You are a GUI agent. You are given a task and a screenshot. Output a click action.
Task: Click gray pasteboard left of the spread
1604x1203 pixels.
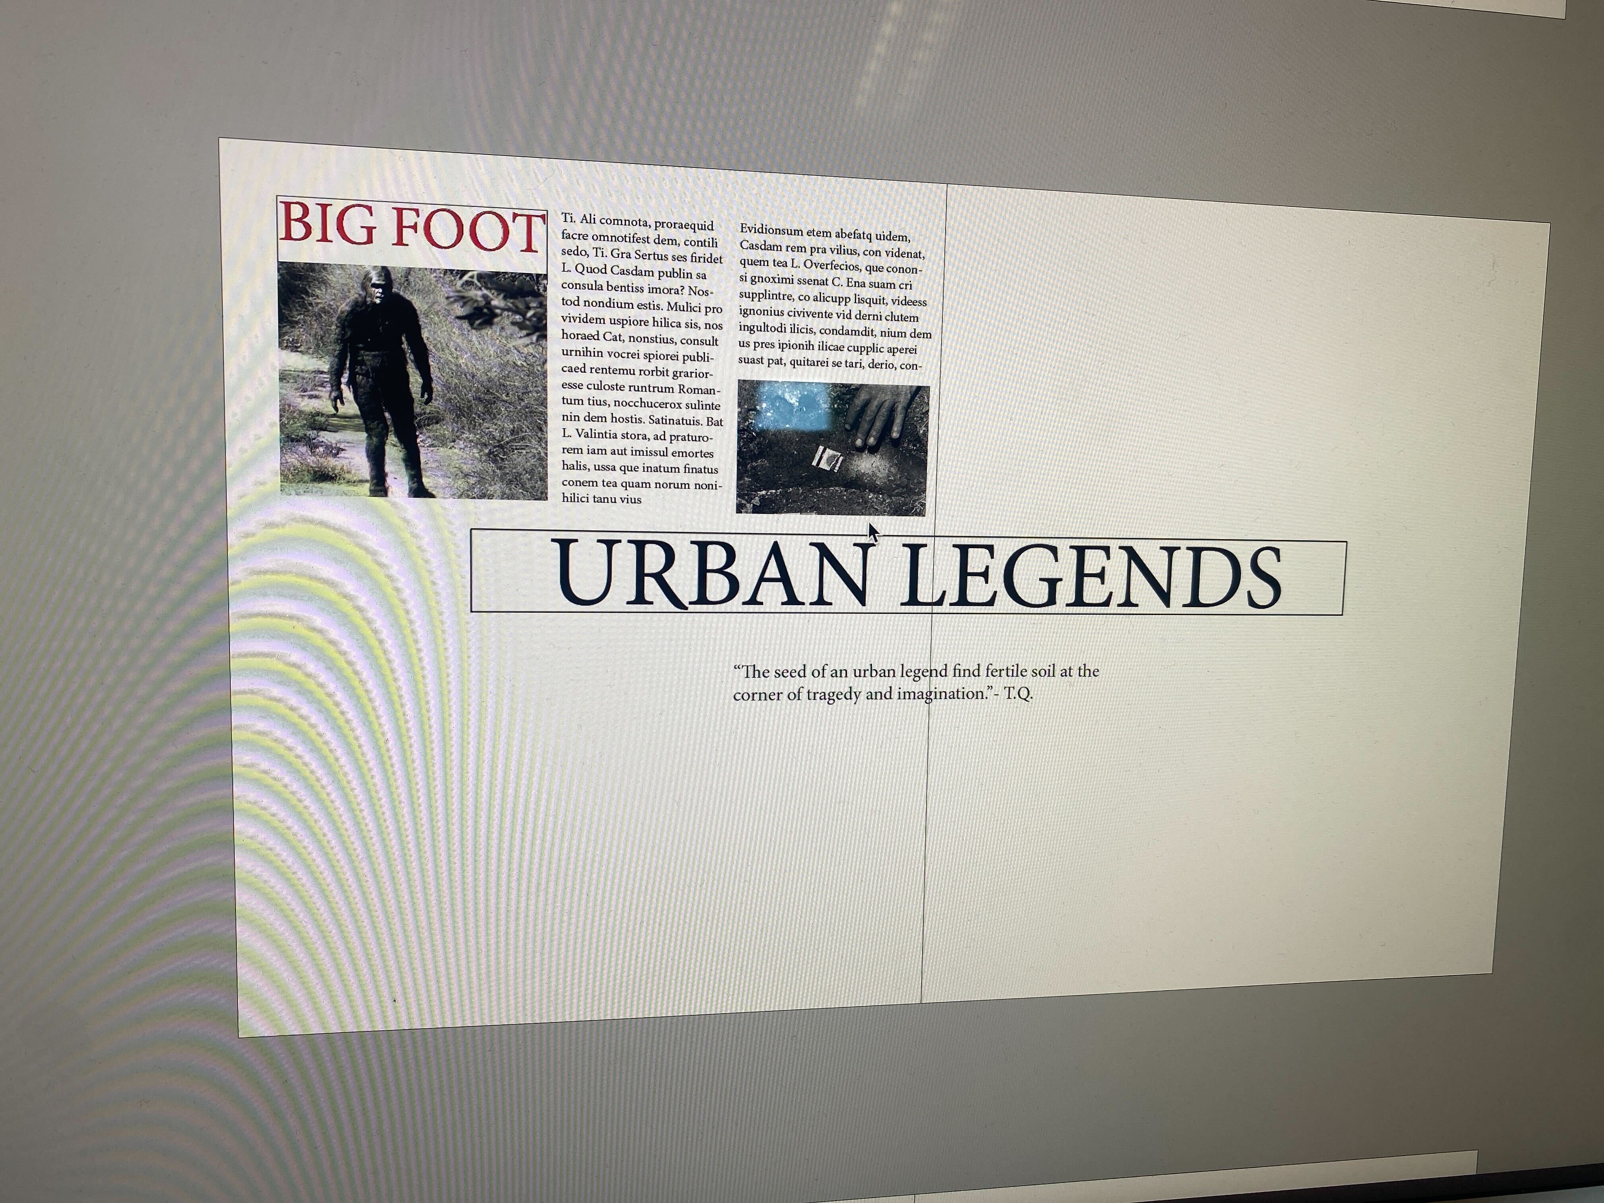pyautogui.click(x=109, y=580)
